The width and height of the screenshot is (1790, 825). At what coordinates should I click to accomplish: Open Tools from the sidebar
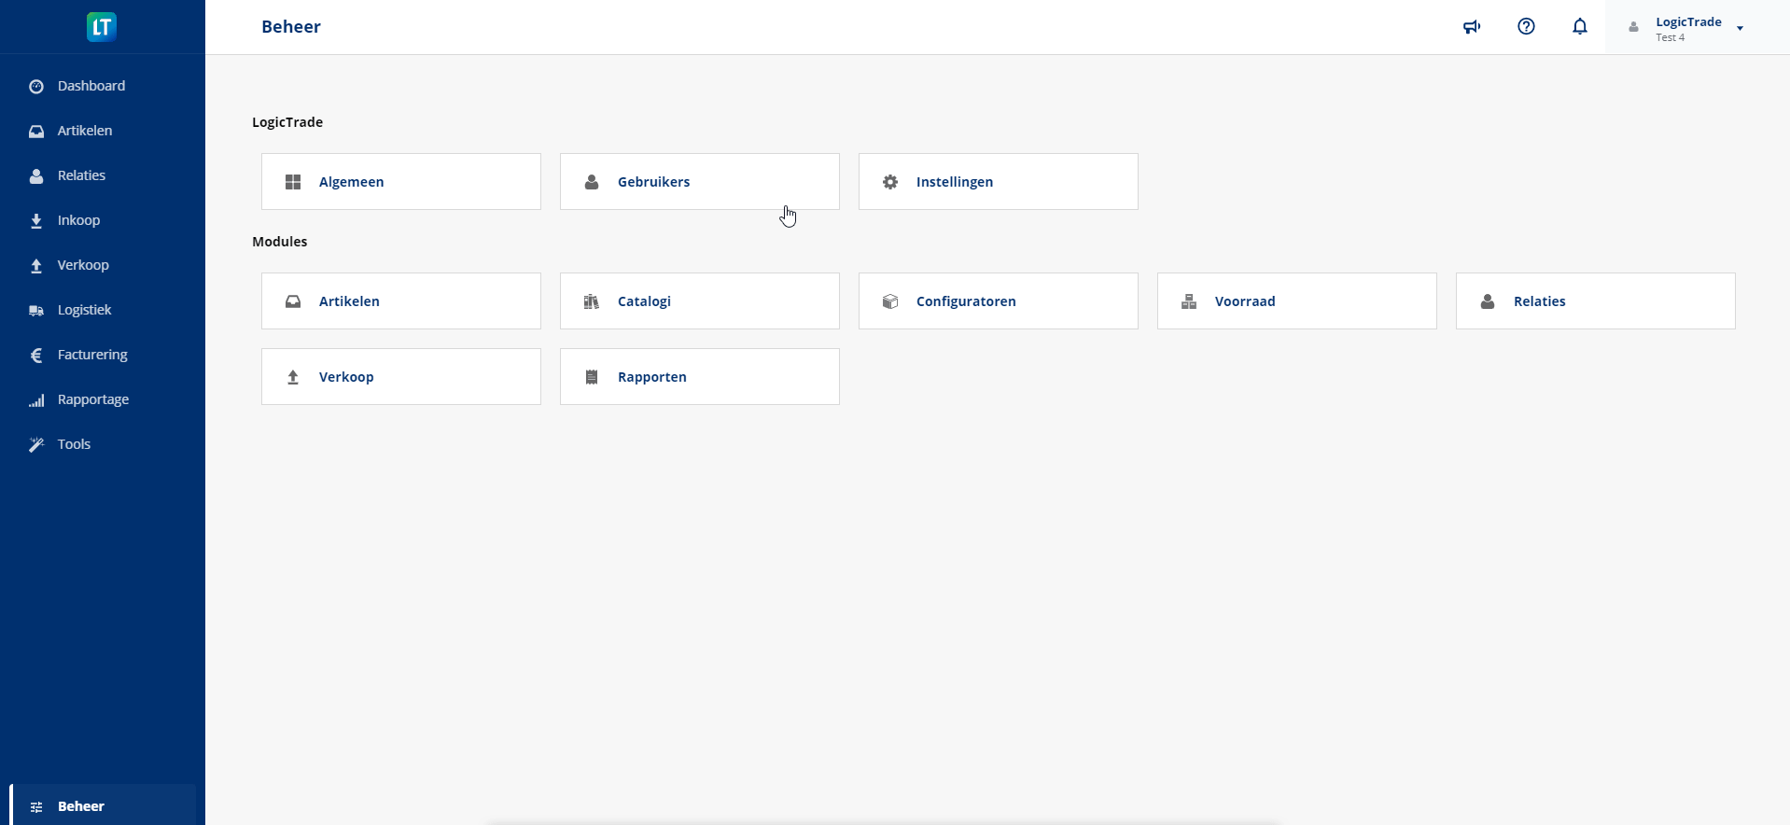74,444
